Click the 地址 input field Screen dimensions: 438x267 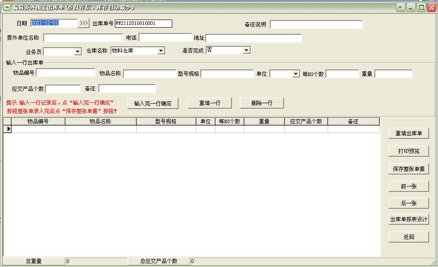pos(254,38)
